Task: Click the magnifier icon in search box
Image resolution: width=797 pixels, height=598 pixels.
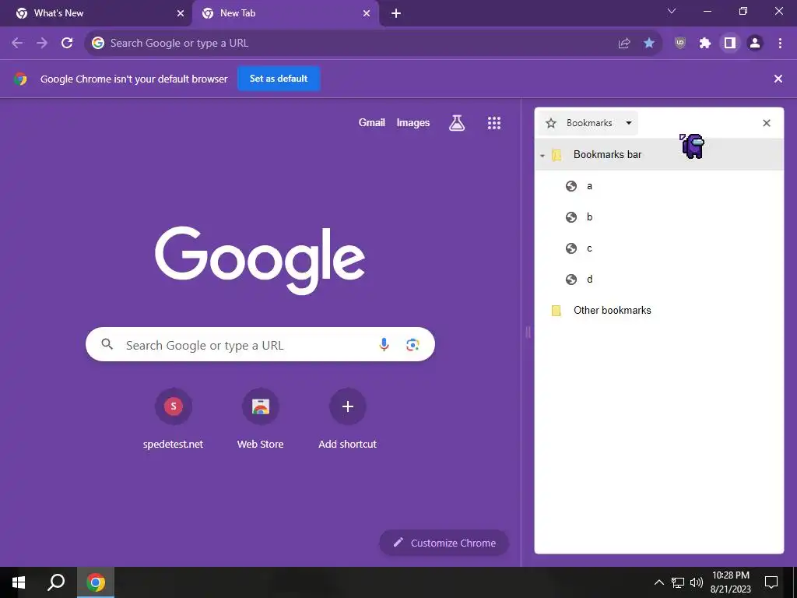Action: point(107,344)
